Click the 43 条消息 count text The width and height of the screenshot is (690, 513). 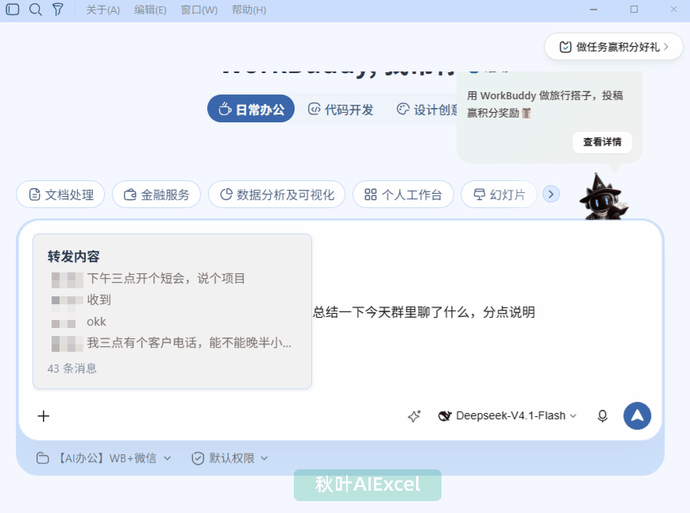click(71, 368)
